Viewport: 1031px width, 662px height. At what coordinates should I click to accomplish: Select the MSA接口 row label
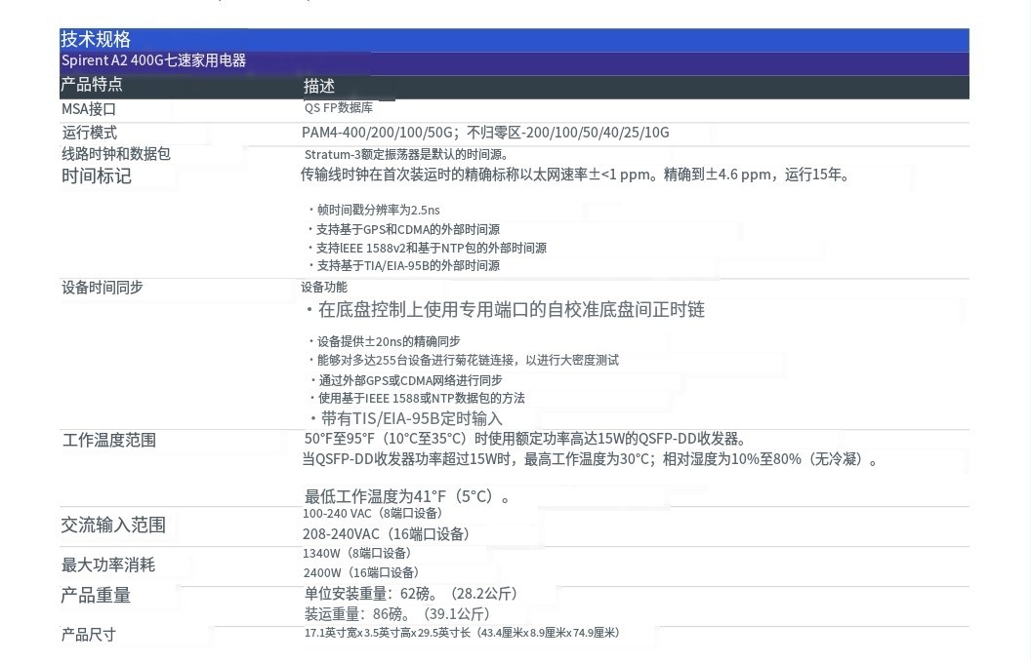(x=89, y=109)
